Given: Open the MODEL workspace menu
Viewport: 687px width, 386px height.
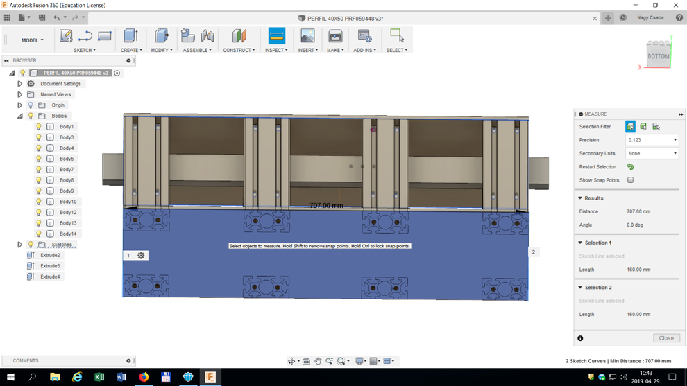Looking at the screenshot, I should (32, 40).
